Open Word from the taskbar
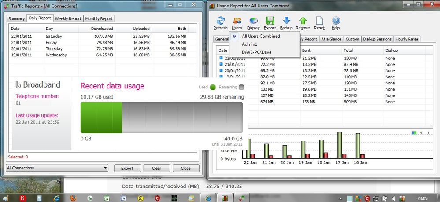The height and width of the screenshot is (202, 440). 123,198
